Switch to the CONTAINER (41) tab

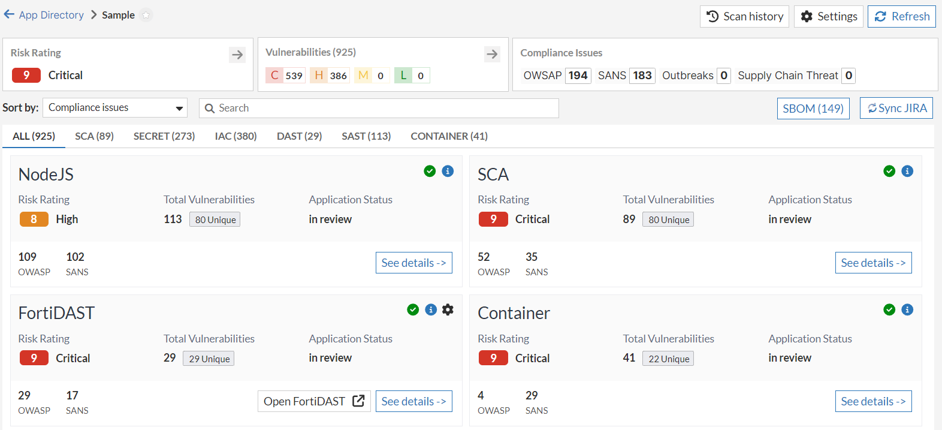(x=449, y=136)
